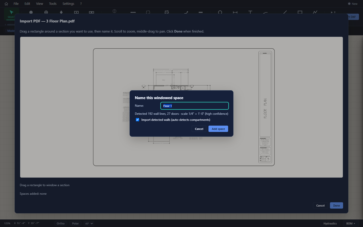Click Done in the Import PDF dialog
The image size is (363, 227).
coord(337,206)
